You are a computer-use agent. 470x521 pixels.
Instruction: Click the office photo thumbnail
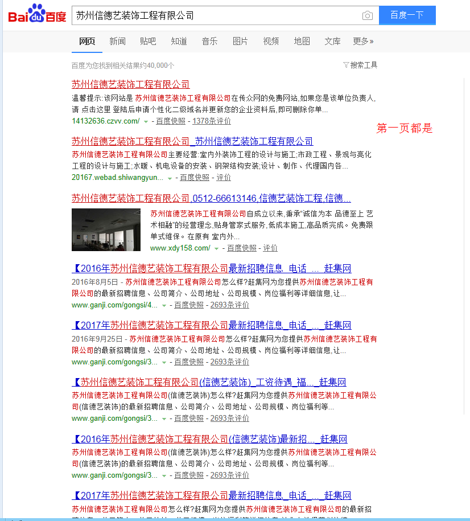106,229
